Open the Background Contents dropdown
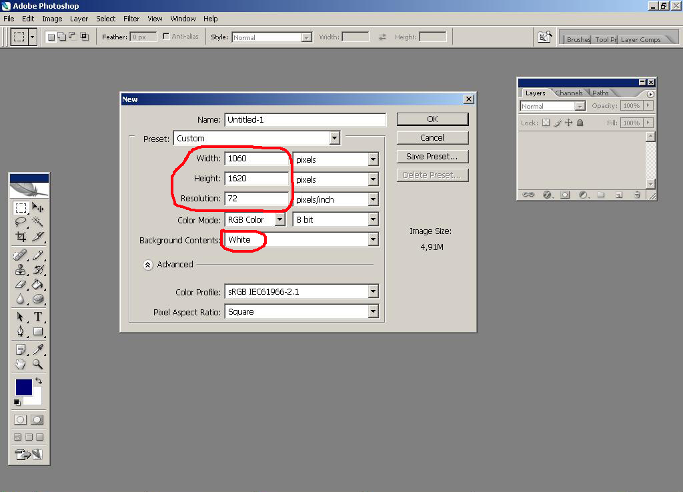The image size is (683, 492). tap(302, 240)
